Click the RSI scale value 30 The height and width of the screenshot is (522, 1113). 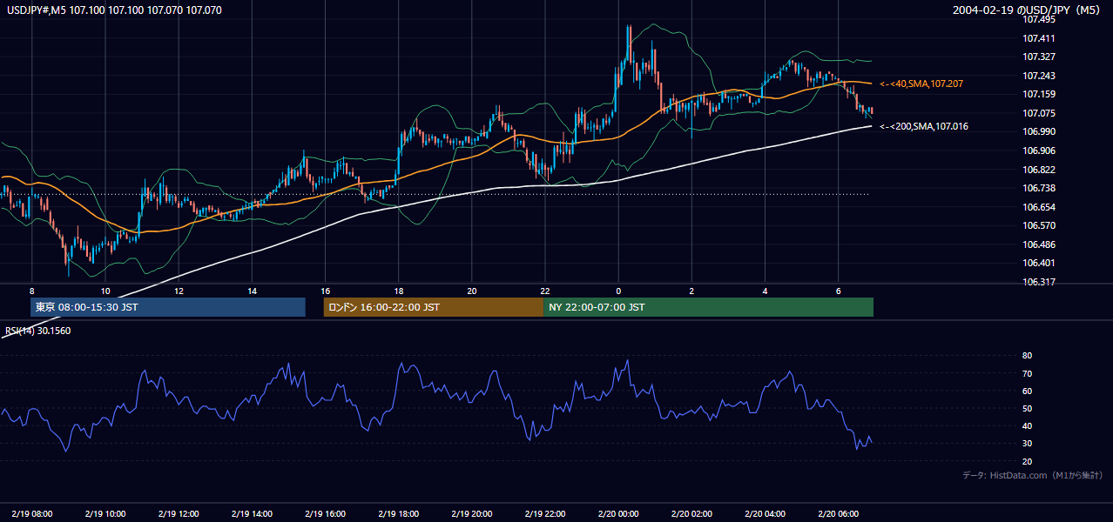click(1027, 443)
